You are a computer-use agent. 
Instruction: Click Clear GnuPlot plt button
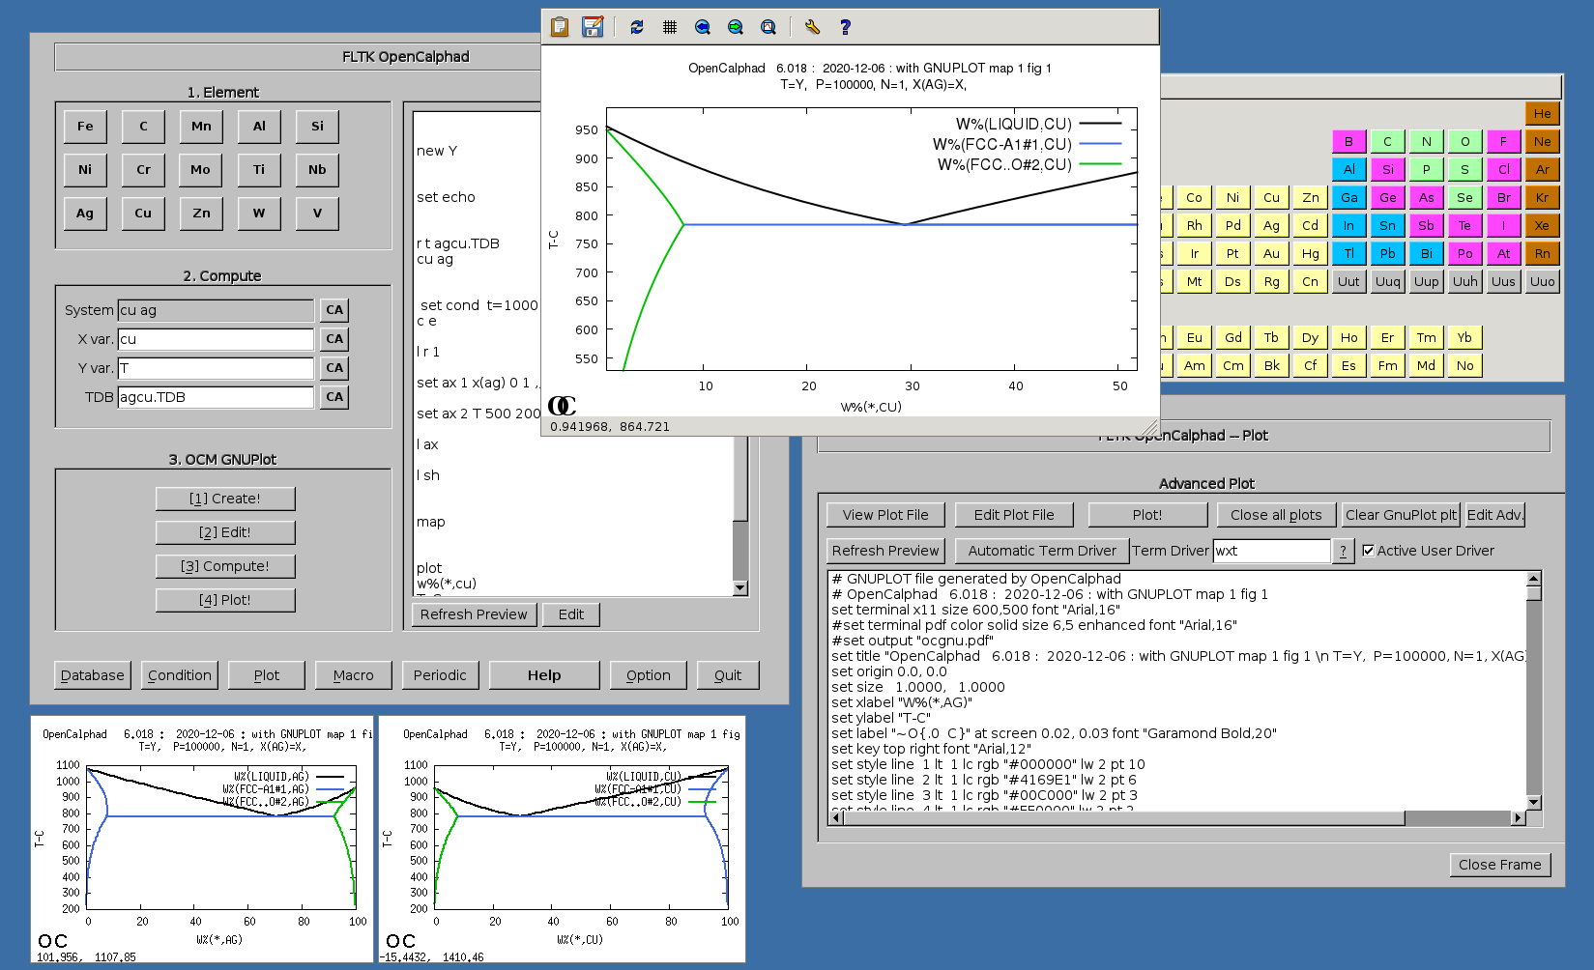coord(1401,515)
